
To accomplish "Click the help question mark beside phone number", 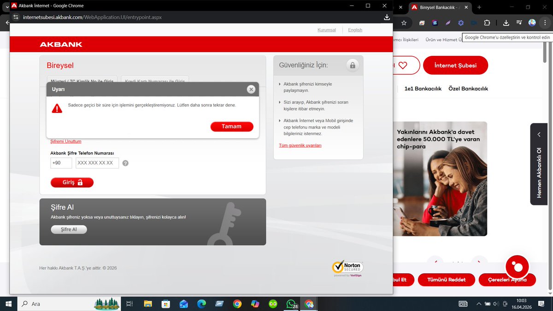I will 125,163.
